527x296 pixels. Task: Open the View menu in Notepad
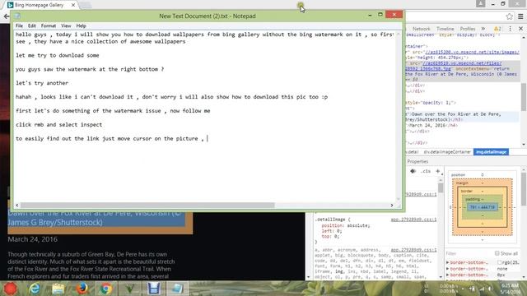[x=66, y=25]
